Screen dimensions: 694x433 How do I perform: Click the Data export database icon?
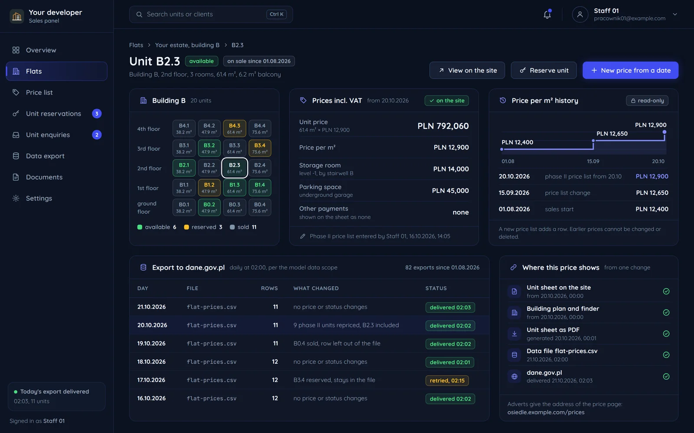[16, 156]
